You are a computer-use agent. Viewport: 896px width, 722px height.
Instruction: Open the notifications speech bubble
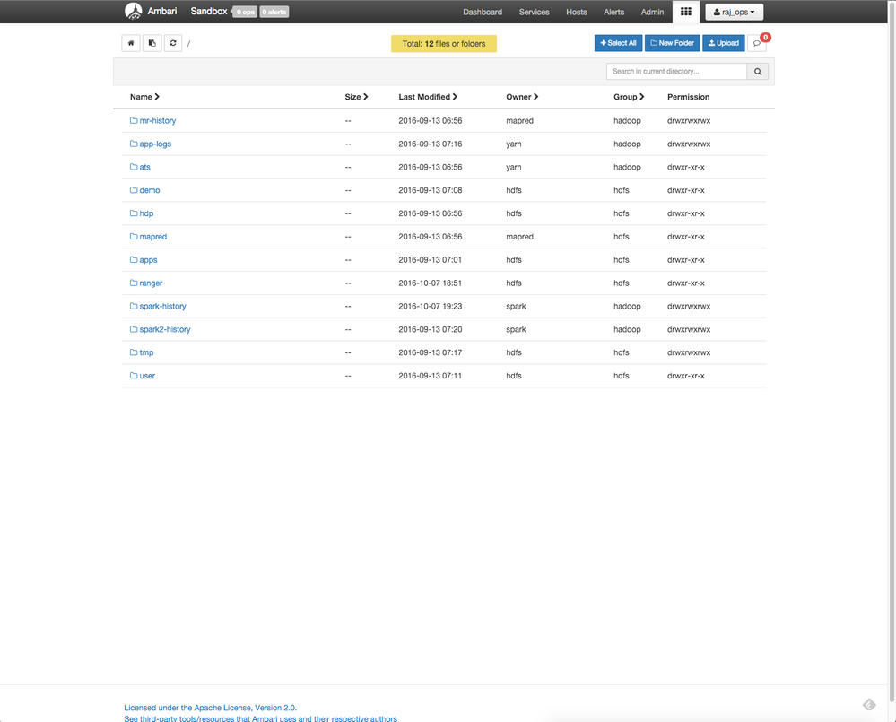pyautogui.click(x=757, y=43)
